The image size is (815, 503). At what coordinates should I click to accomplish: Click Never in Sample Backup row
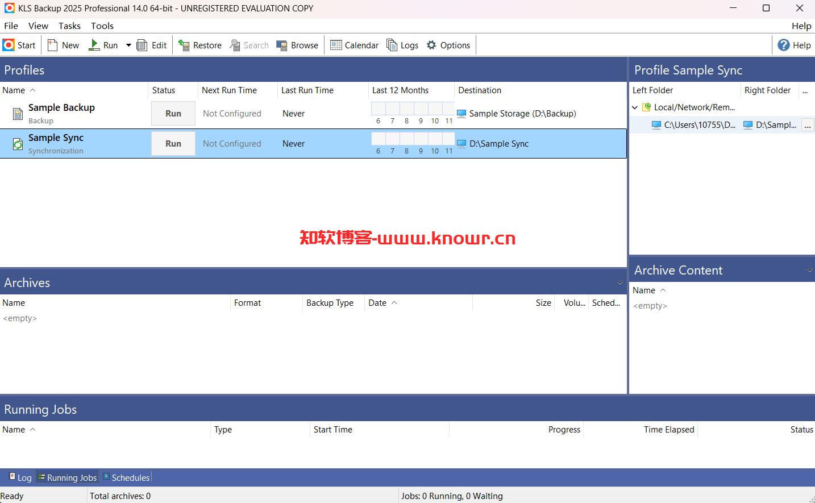(293, 114)
